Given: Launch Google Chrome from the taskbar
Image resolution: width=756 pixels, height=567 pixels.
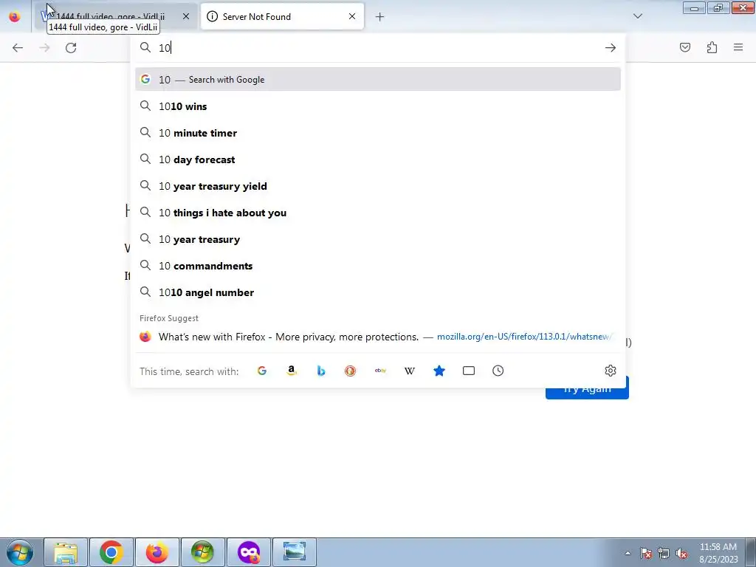Looking at the screenshot, I should (111, 552).
